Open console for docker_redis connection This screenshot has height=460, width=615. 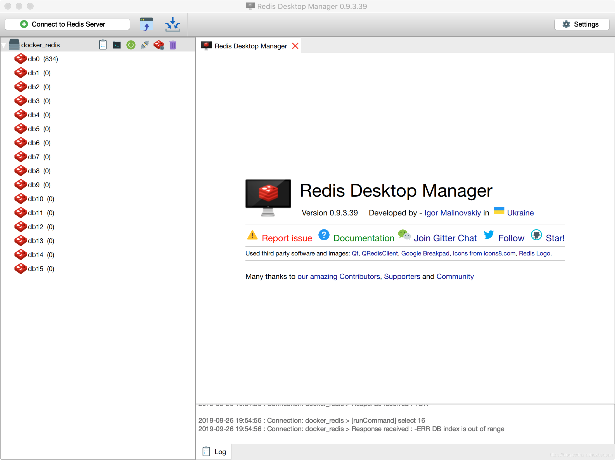pos(117,45)
